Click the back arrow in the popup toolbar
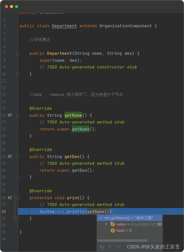Screen dimensions: 184x252 (x=110, y=247)
